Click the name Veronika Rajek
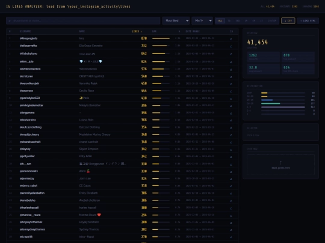This screenshot has width=325, height=243. tap(88, 83)
